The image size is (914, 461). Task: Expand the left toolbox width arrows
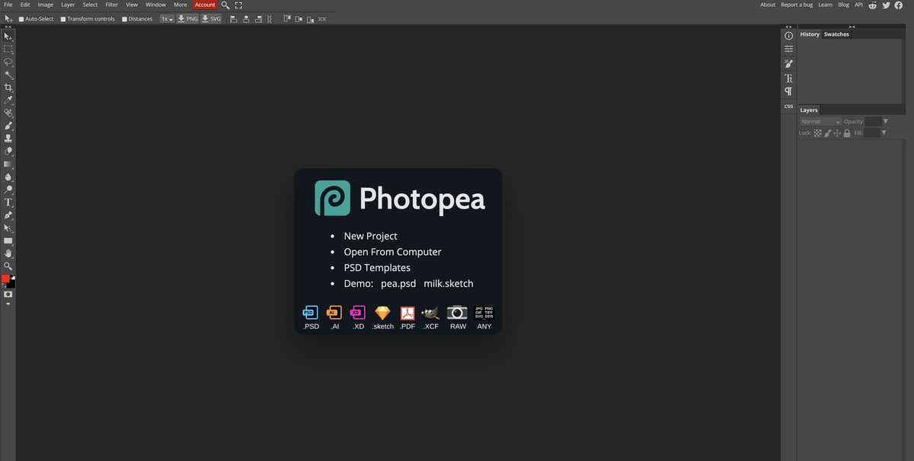[8, 27]
